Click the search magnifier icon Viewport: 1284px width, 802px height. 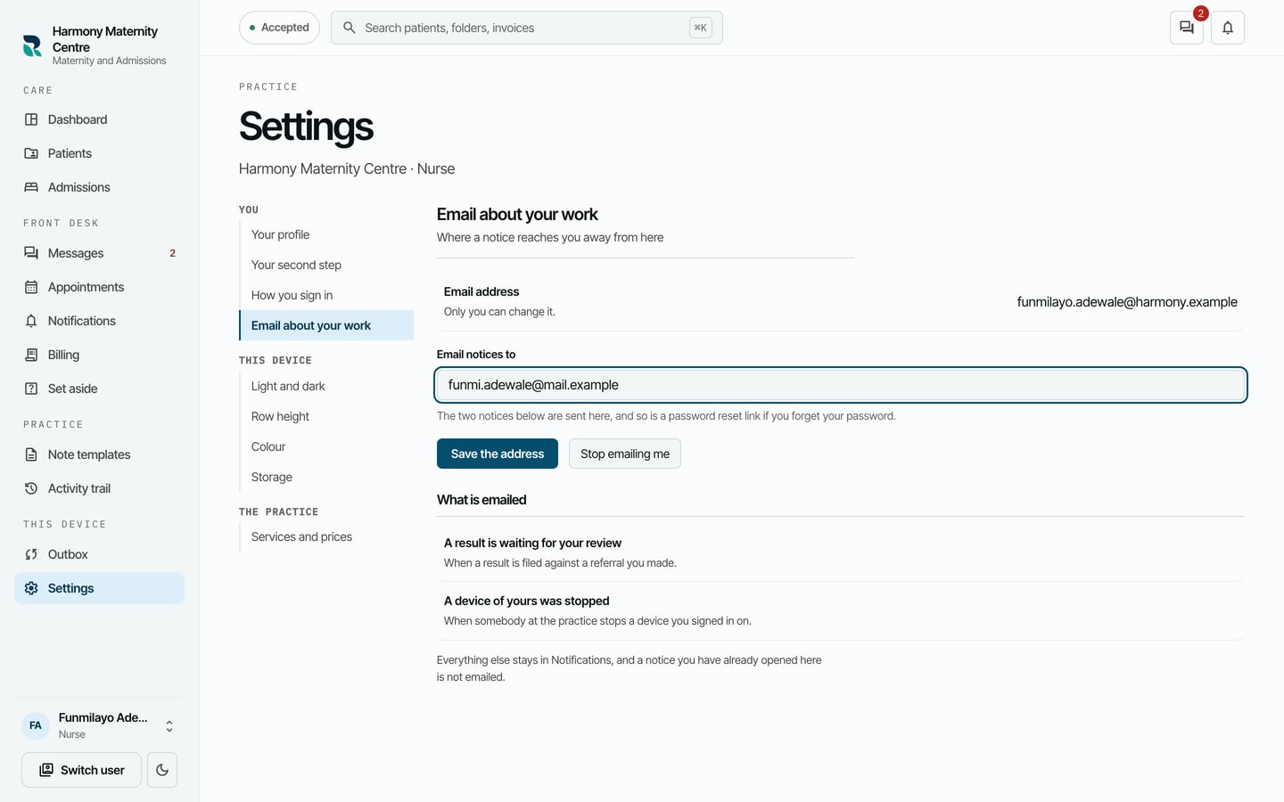[x=350, y=28]
